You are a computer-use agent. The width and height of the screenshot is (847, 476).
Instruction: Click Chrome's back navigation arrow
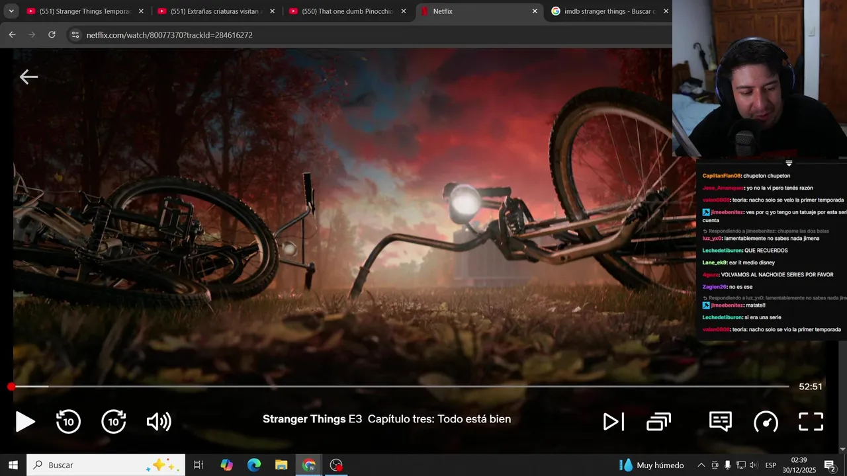(x=12, y=35)
